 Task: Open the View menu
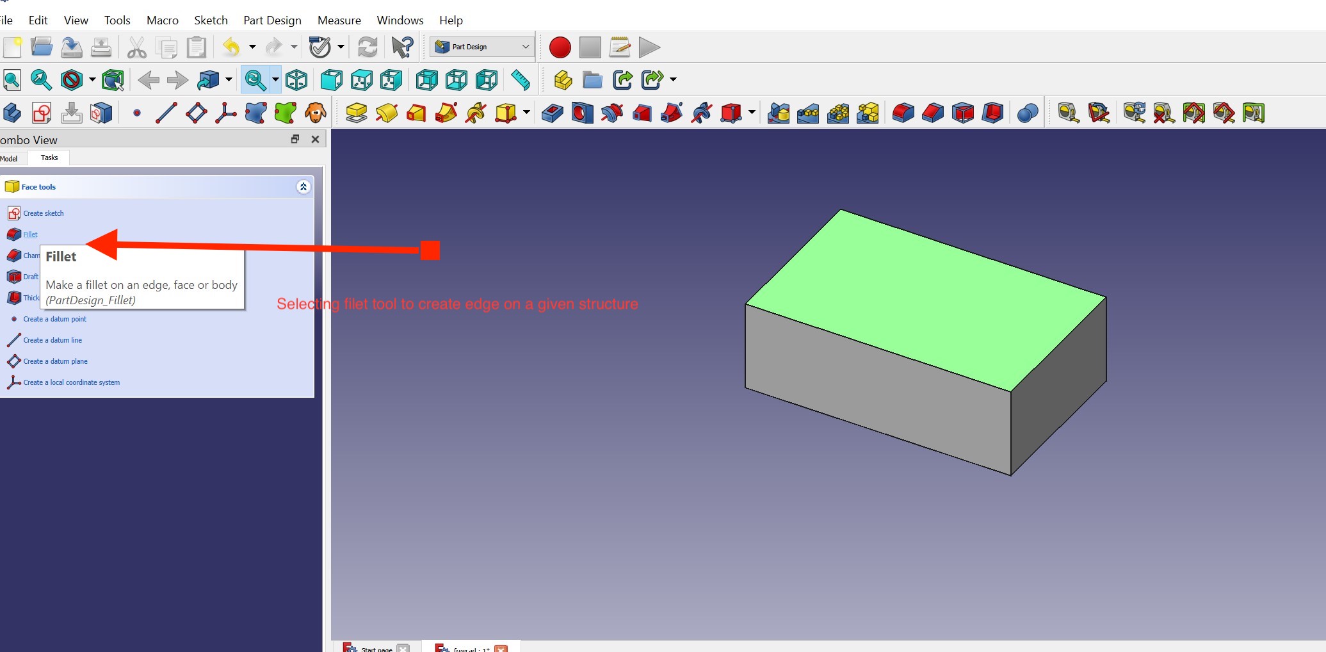tap(76, 20)
